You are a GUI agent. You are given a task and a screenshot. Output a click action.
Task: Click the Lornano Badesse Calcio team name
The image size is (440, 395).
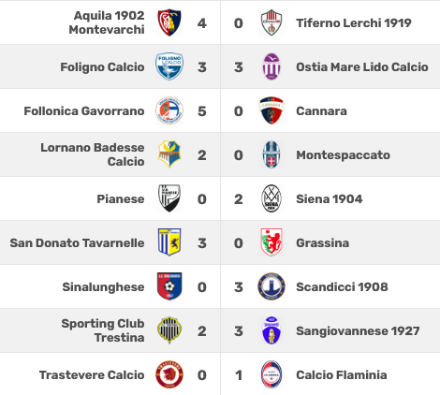(93, 154)
